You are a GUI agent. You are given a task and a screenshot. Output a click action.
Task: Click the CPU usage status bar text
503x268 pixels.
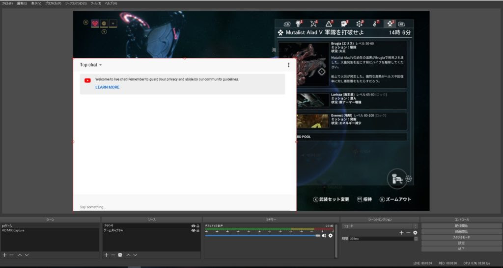pyautogui.click(x=476, y=263)
